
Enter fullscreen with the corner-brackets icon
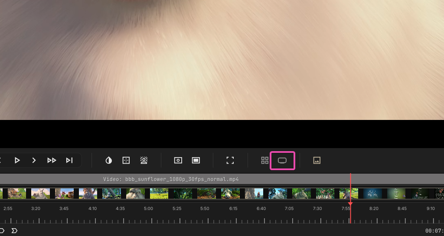[x=230, y=160]
